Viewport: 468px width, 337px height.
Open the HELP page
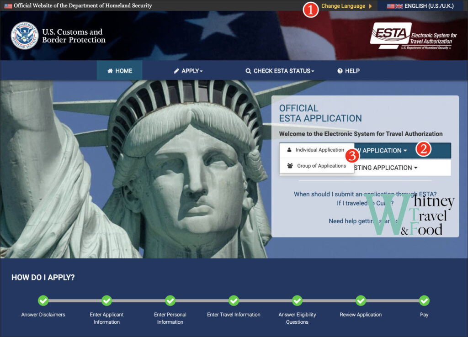click(349, 71)
